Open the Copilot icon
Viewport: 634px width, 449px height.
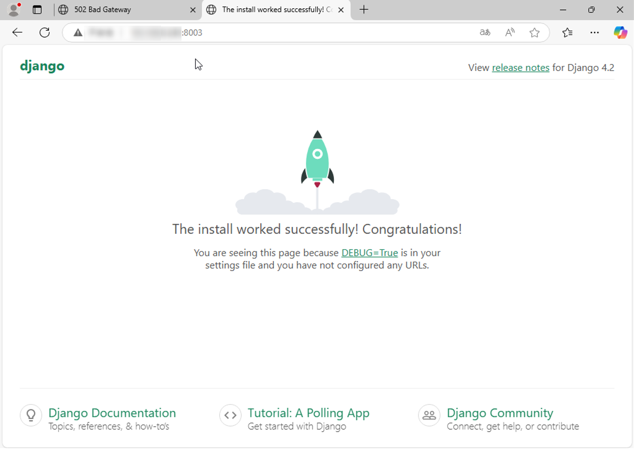(620, 33)
